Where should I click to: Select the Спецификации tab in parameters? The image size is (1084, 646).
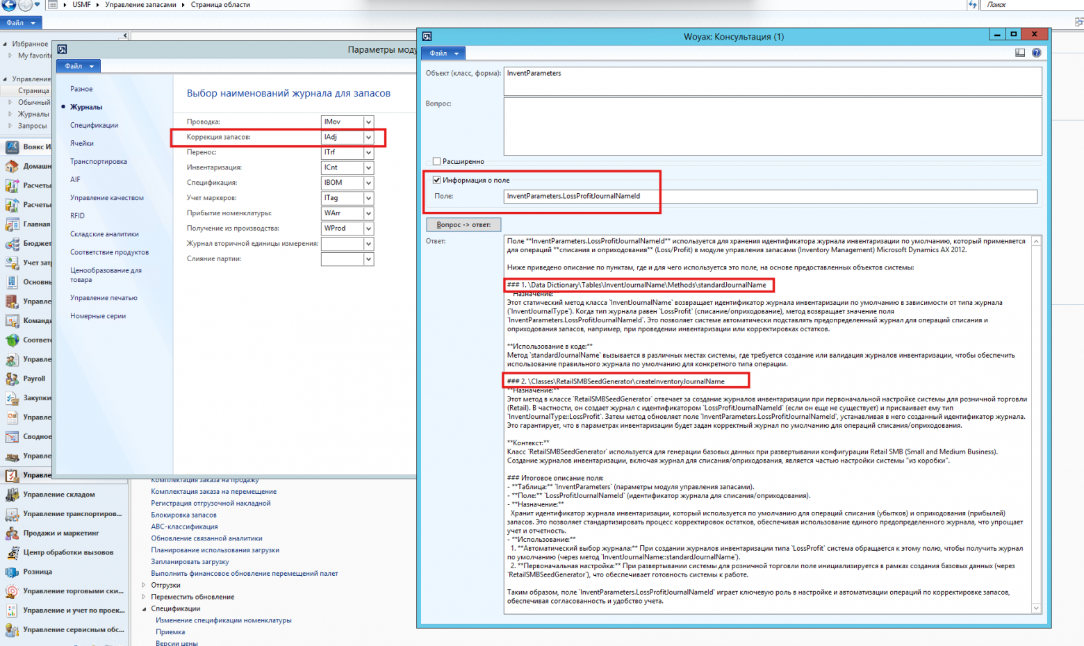point(94,125)
